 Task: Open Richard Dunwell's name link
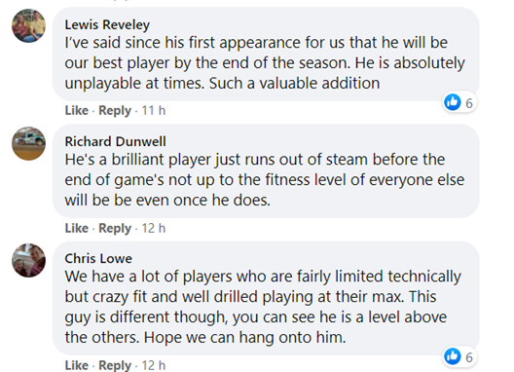click(x=116, y=141)
